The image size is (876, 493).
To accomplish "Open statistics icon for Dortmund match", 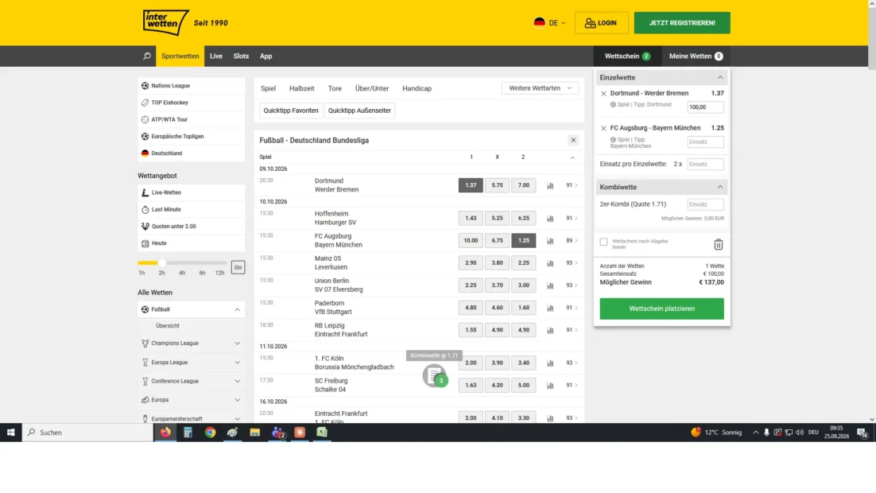I will 550,185.
